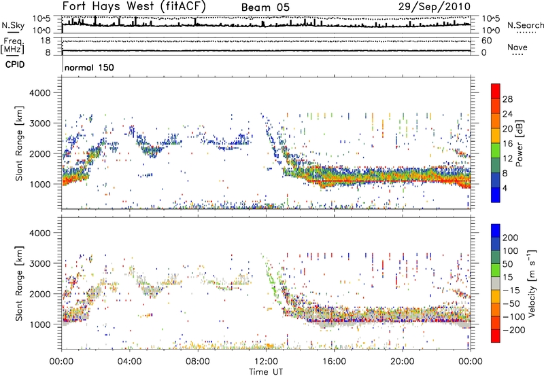Viewport: 544px width, 376px height.
Task: Click the 'Slant Range [km]' label of the power panel
Action: click(x=19, y=143)
